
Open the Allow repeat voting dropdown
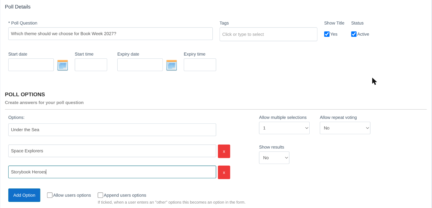click(x=345, y=128)
